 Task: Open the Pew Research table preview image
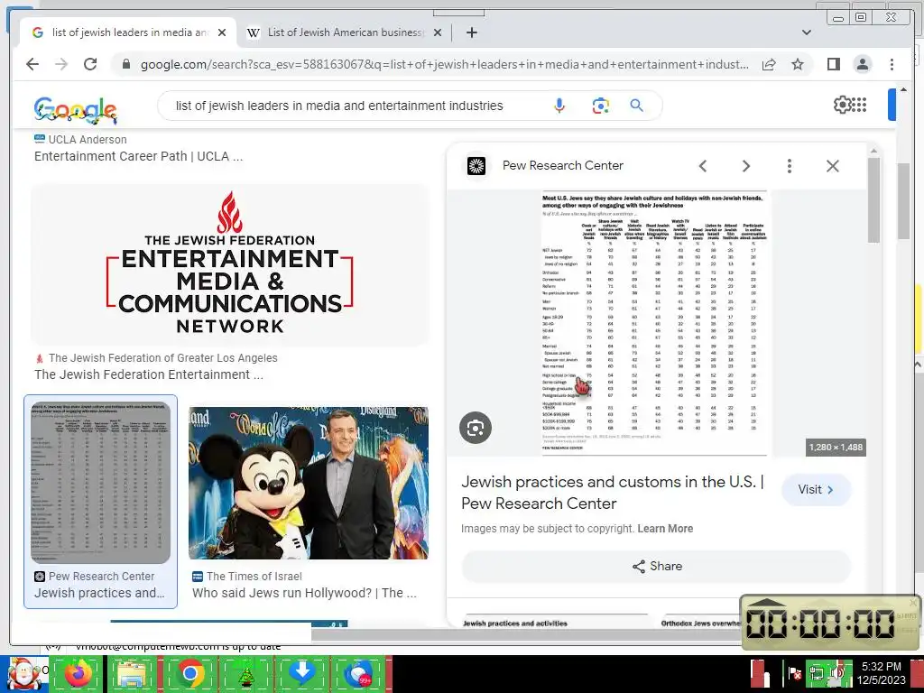[654, 322]
